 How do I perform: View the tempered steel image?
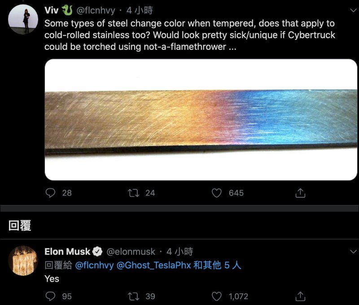pyautogui.click(x=201, y=119)
